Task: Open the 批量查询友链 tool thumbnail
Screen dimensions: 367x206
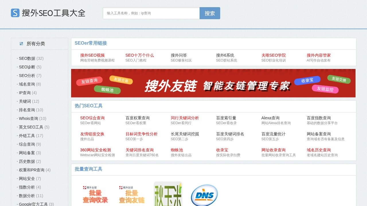Action: click(x=132, y=194)
